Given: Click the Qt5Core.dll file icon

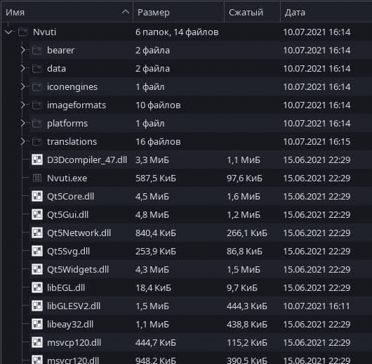Looking at the screenshot, I should pos(37,196).
